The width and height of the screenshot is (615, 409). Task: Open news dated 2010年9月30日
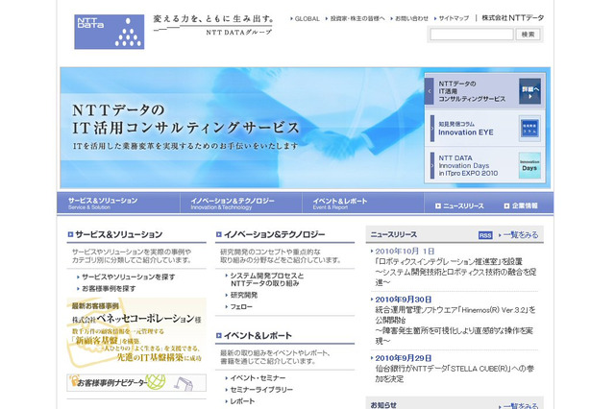click(402, 300)
